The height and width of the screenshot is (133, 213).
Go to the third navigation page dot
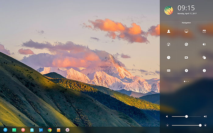pos(188,81)
